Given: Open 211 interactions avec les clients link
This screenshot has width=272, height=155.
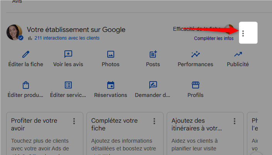Looking at the screenshot, I should pyautogui.click(x=67, y=38).
